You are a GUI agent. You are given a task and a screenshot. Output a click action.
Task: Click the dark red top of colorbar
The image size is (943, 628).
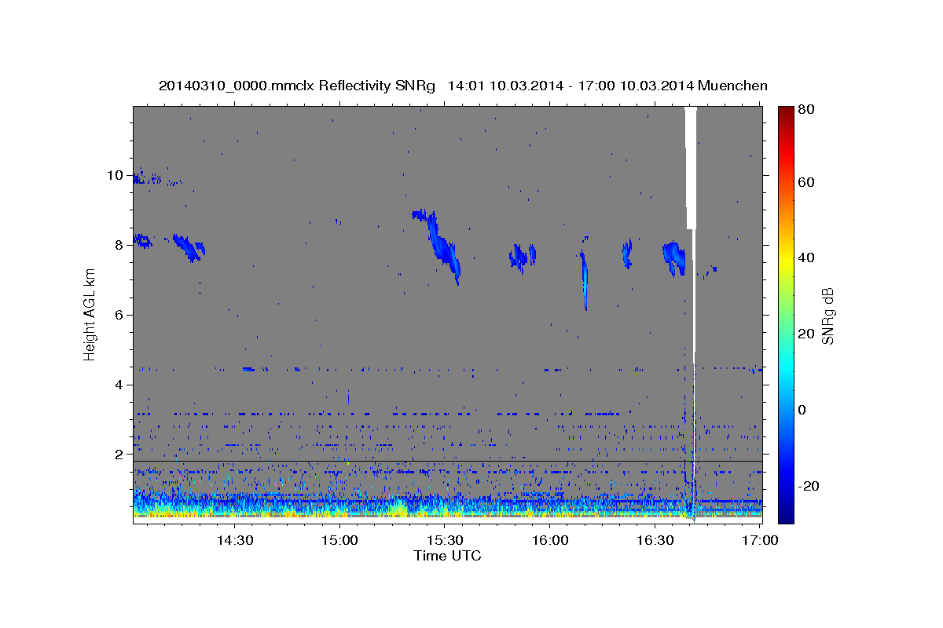tap(785, 111)
